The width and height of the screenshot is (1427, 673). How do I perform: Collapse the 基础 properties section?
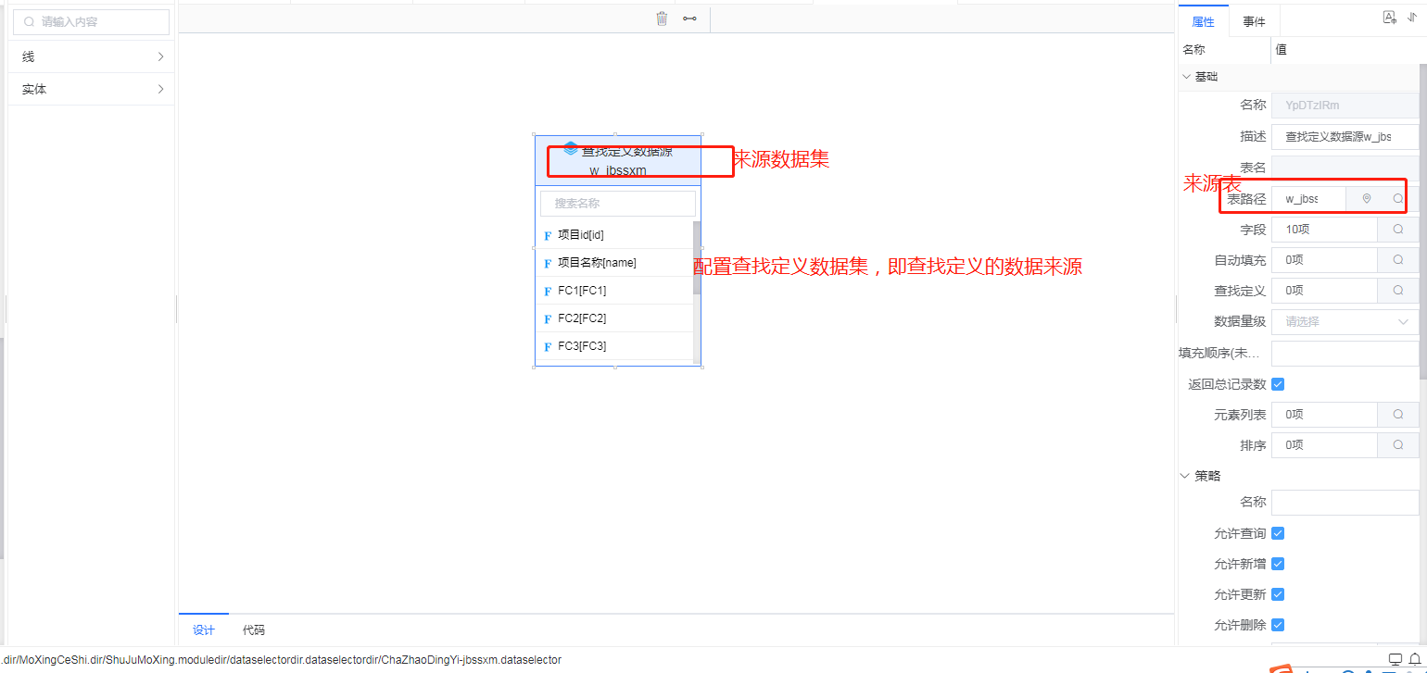[1187, 77]
